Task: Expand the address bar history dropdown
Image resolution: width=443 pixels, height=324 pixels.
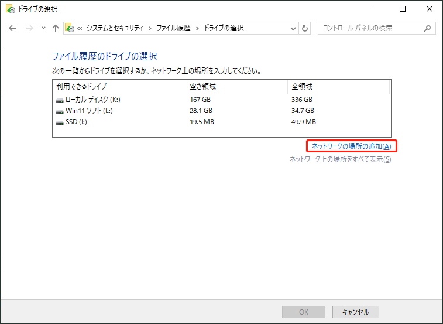Action: click(x=293, y=28)
